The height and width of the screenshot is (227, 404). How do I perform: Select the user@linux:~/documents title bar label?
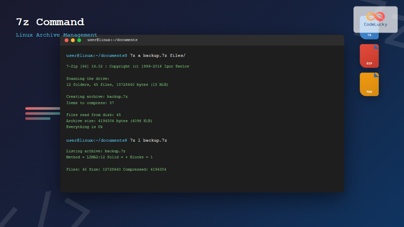[112, 40]
